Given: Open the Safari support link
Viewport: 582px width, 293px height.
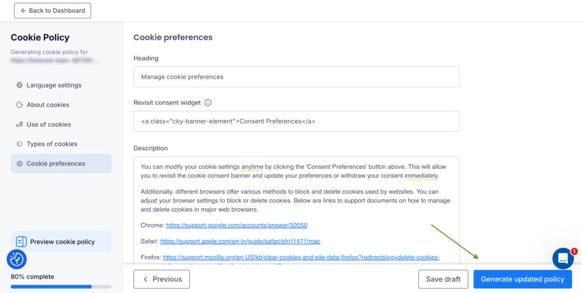Looking at the screenshot, I should tap(240, 241).
